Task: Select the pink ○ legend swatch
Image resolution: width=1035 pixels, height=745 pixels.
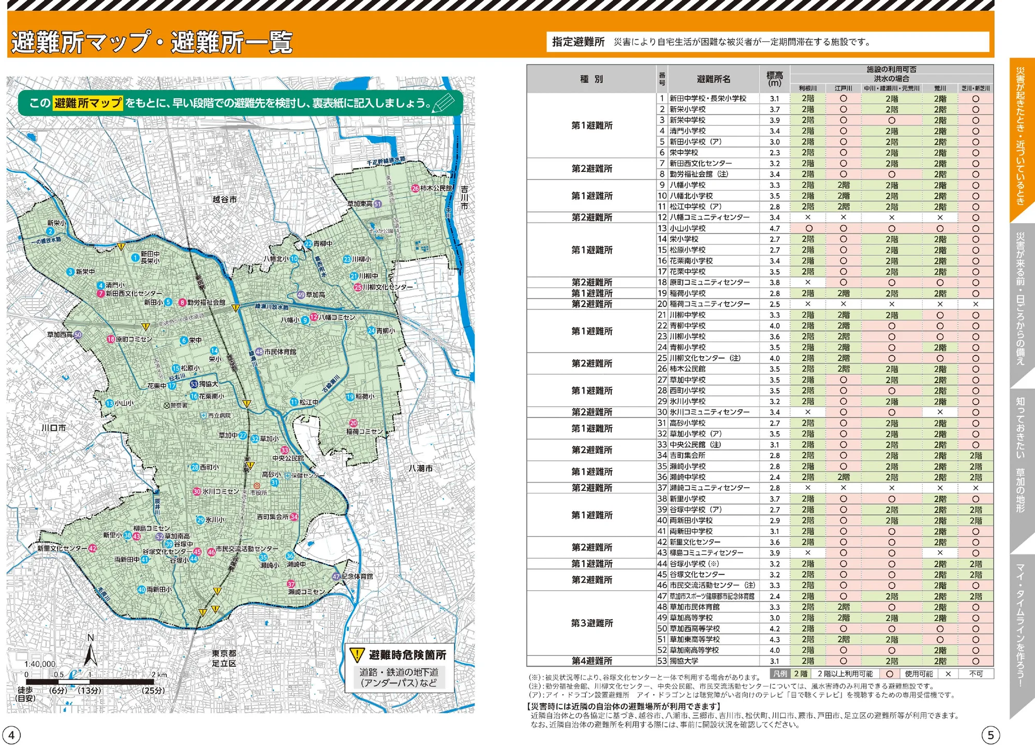Action: [890, 674]
